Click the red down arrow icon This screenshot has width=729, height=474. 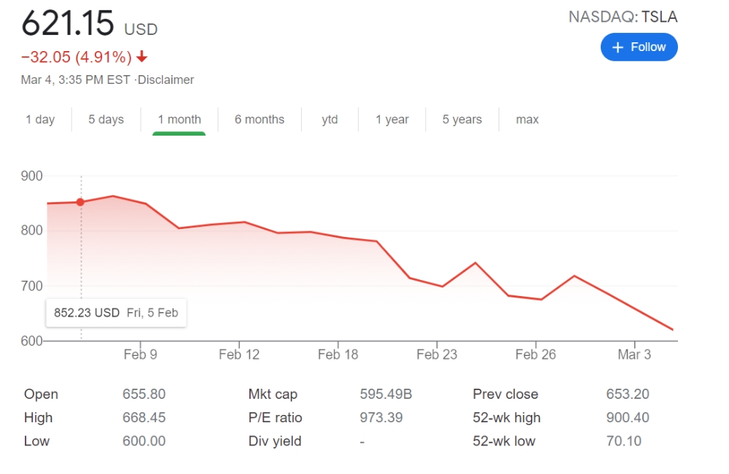pyautogui.click(x=142, y=57)
